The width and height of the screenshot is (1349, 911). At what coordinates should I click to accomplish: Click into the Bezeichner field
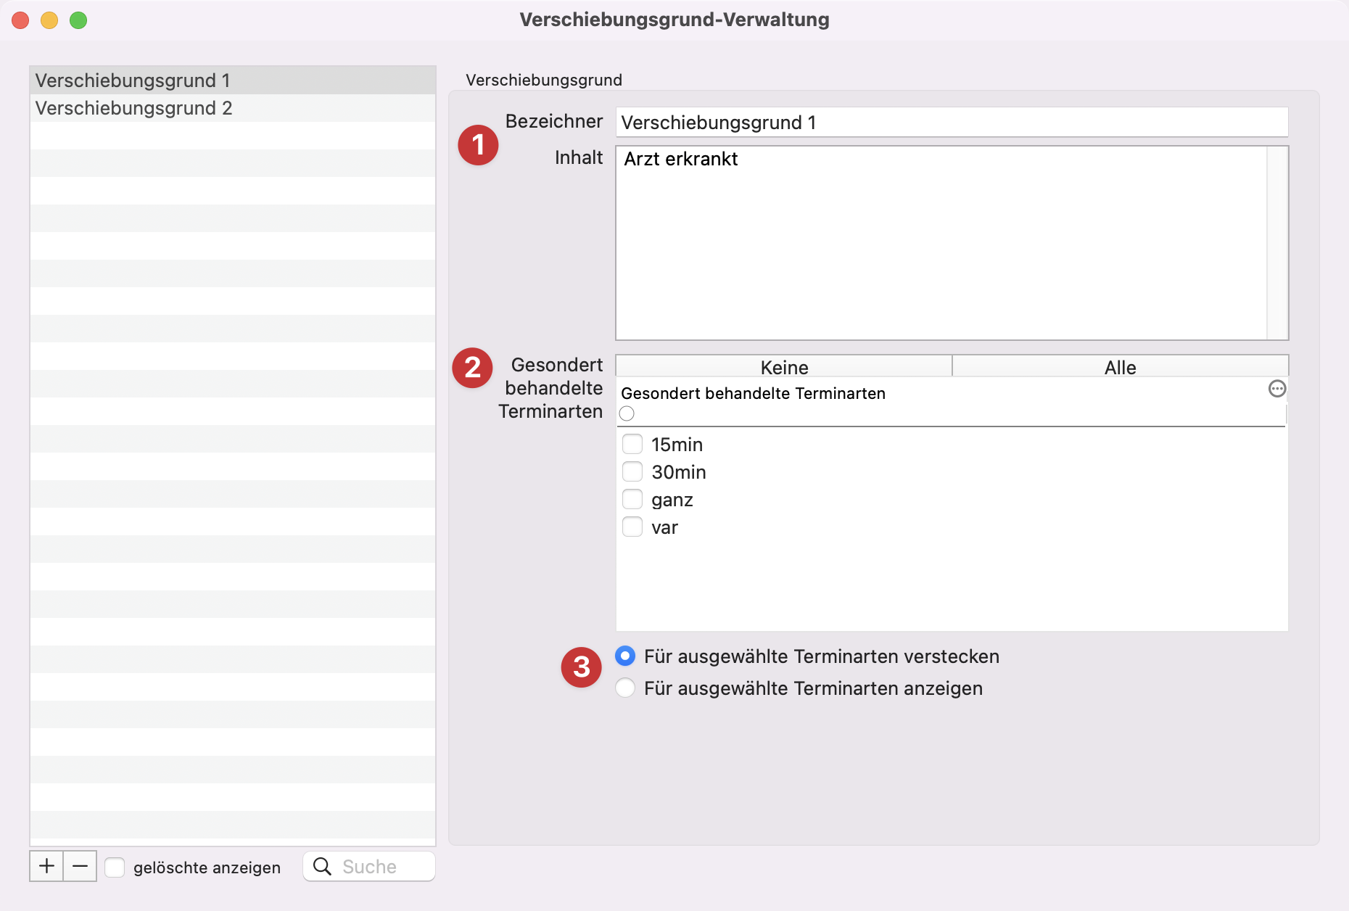coord(952,122)
